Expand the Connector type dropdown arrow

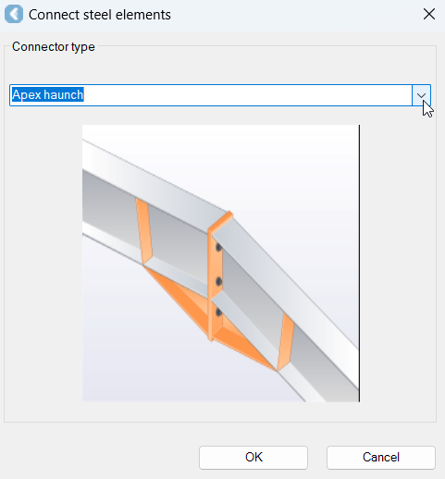[421, 95]
